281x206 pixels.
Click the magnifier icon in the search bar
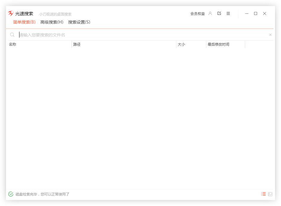pos(12,35)
